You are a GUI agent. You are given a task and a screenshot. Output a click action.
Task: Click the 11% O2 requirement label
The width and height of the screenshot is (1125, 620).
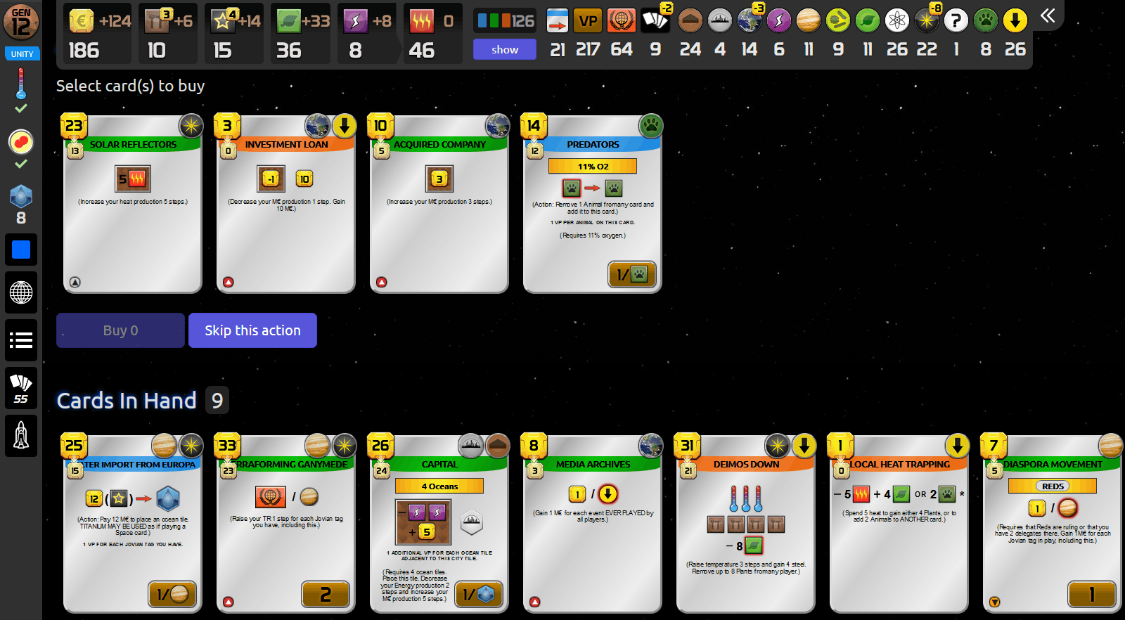pos(593,166)
